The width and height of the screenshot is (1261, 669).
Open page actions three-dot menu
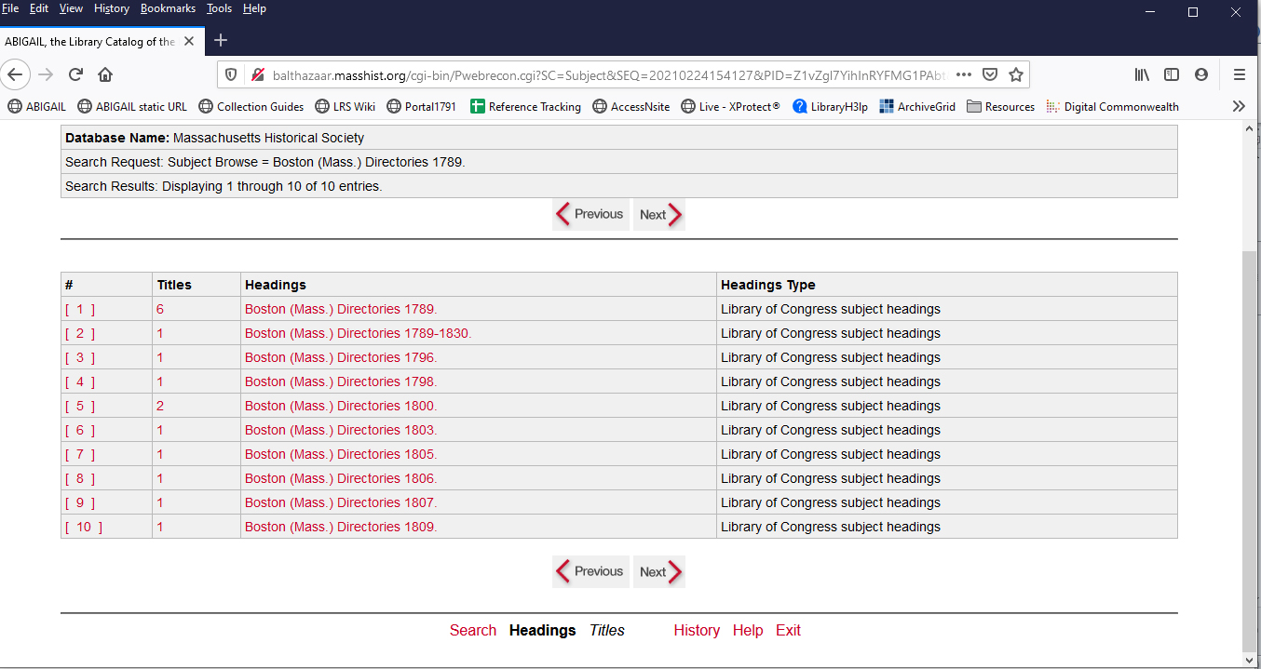click(964, 74)
